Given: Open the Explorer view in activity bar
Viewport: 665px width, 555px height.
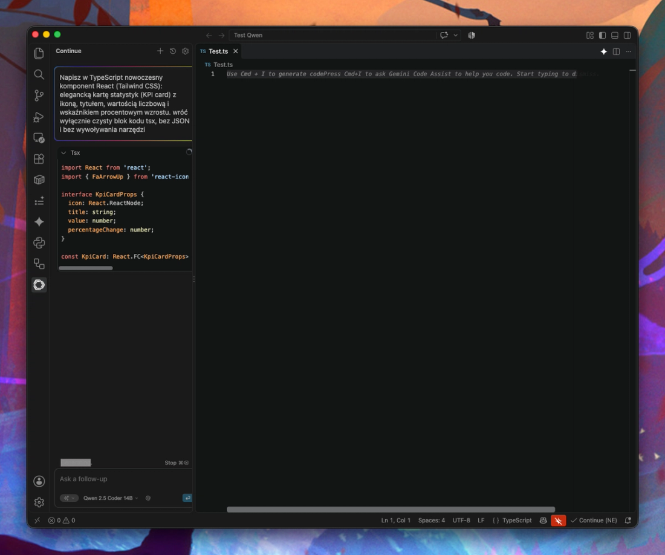Looking at the screenshot, I should click(39, 53).
